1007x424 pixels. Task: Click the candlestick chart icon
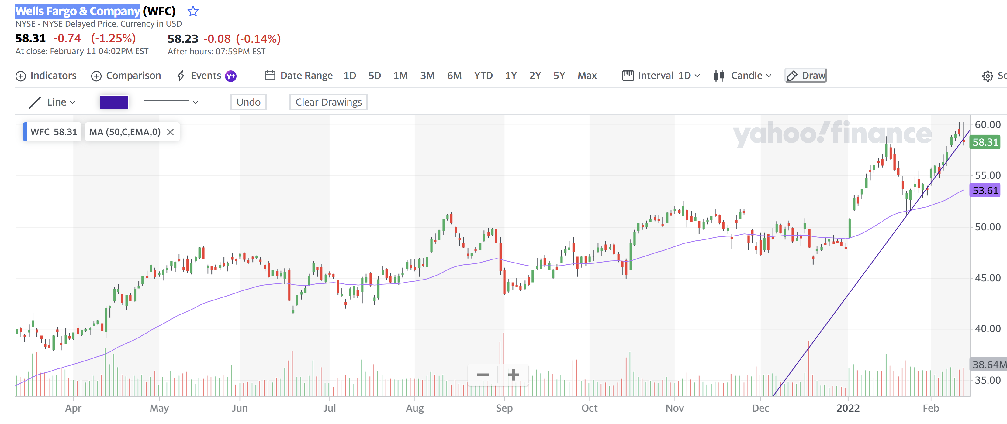pyautogui.click(x=718, y=76)
